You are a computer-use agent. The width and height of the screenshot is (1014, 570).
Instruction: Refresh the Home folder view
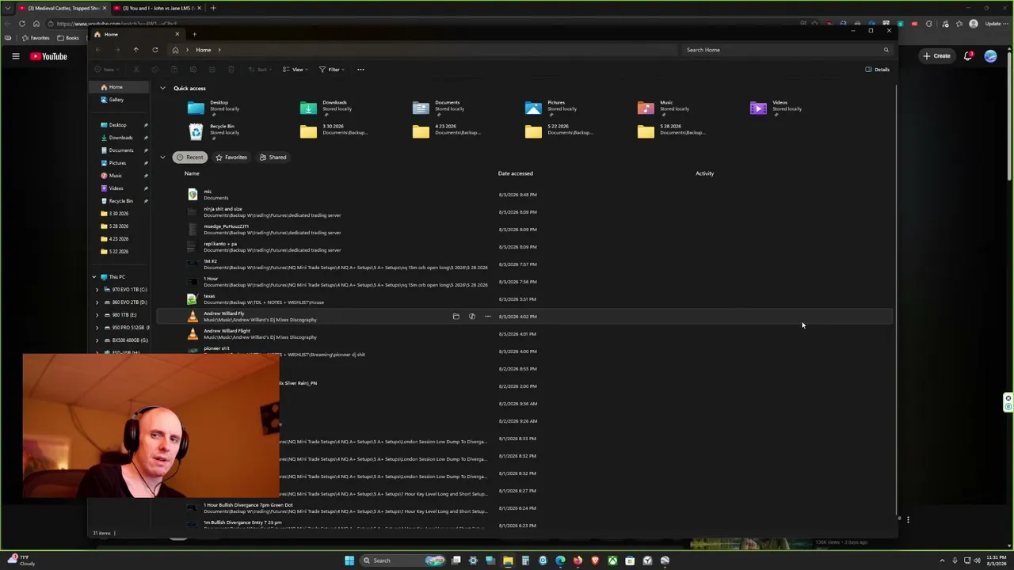155,50
